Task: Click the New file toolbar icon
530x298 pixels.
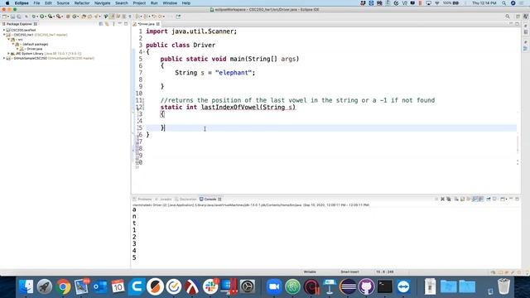Action: 4,17
